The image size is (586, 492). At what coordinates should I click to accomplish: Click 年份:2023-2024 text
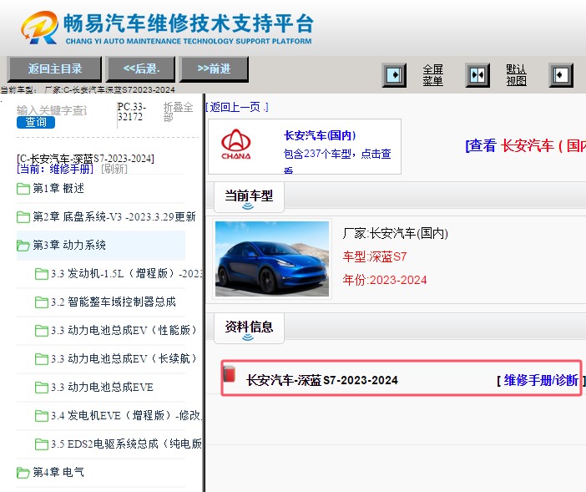click(385, 280)
